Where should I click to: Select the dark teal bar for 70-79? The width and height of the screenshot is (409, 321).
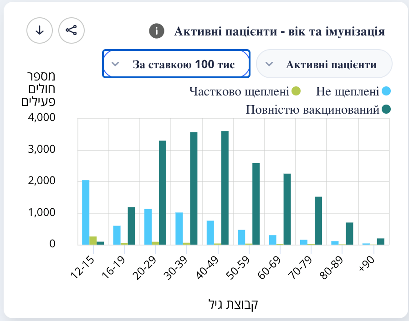(x=318, y=221)
